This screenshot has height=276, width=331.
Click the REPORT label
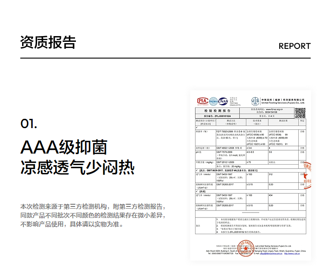(x=294, y=46)
